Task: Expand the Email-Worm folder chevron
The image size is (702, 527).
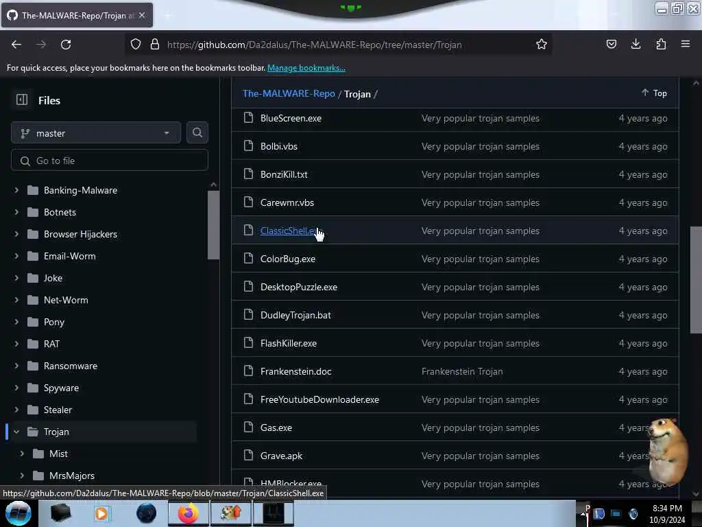Action: click(x=16, y=256)
